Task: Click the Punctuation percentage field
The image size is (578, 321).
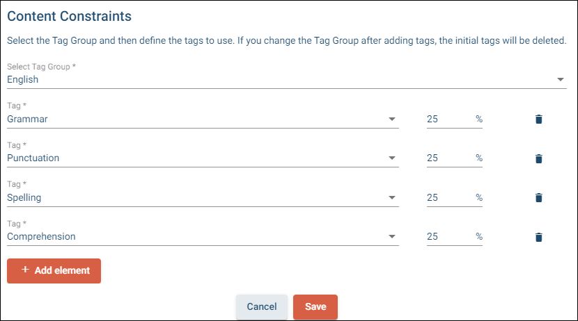Action: pyautogui.click(x=448, y=158)
